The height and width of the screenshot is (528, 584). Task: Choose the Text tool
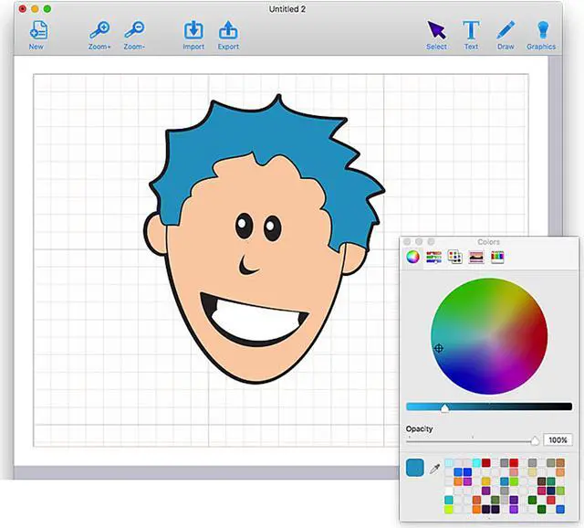(471, 30)
